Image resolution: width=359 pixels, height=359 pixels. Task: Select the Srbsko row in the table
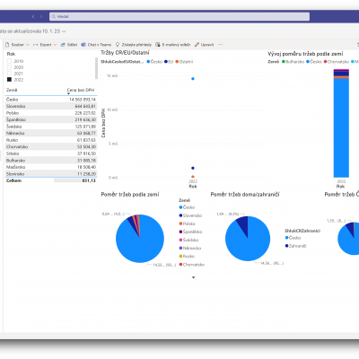[x=51, y=153]
